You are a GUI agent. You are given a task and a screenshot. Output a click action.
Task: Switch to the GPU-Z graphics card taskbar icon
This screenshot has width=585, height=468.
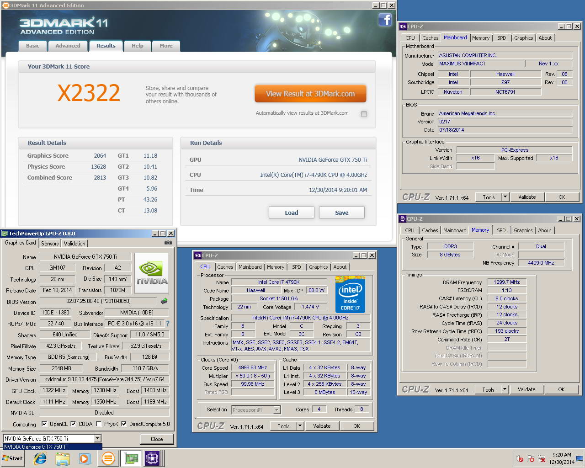pyautogui.click(x=131, y=458)
